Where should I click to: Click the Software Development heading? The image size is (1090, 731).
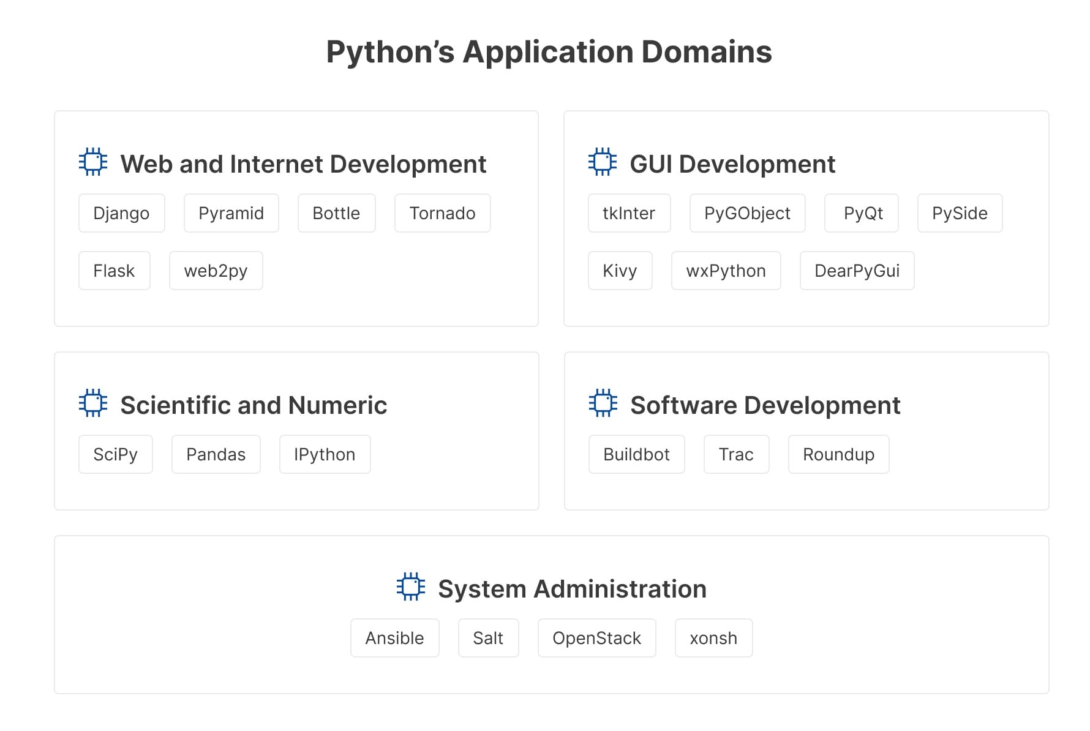coord(765,405)
